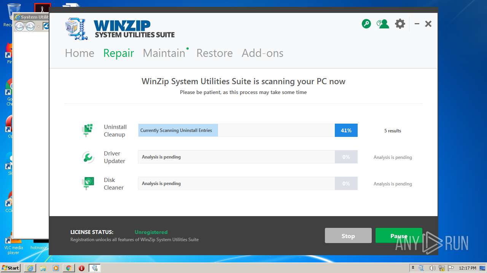Open the Home tab
487x273 pixels.
click(x=80, y=53)
